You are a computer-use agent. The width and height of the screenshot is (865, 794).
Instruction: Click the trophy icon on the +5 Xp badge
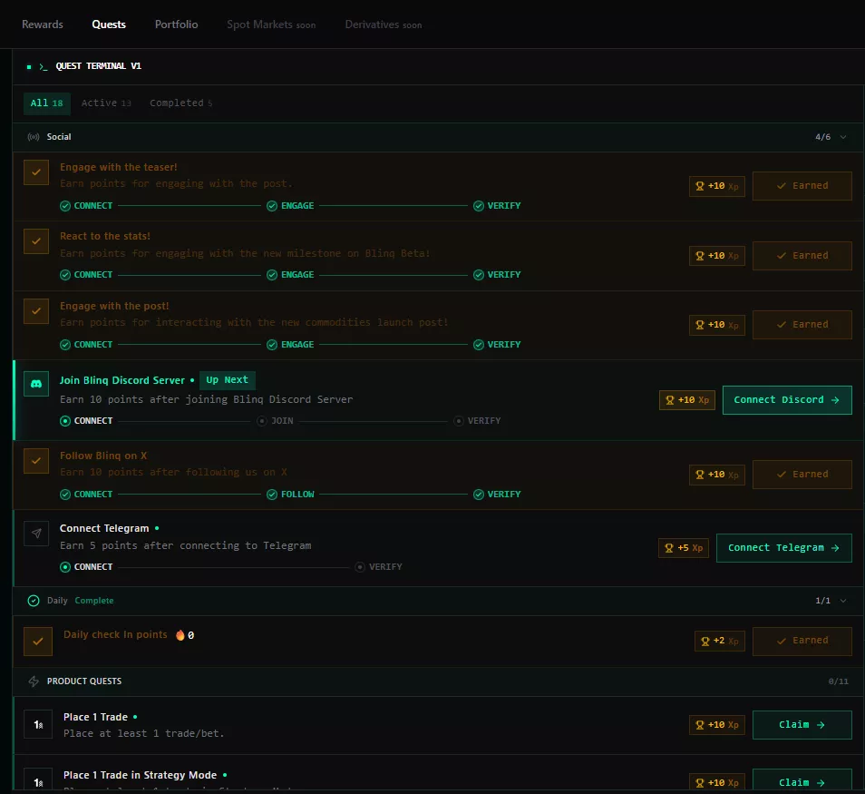pos(668,547)
